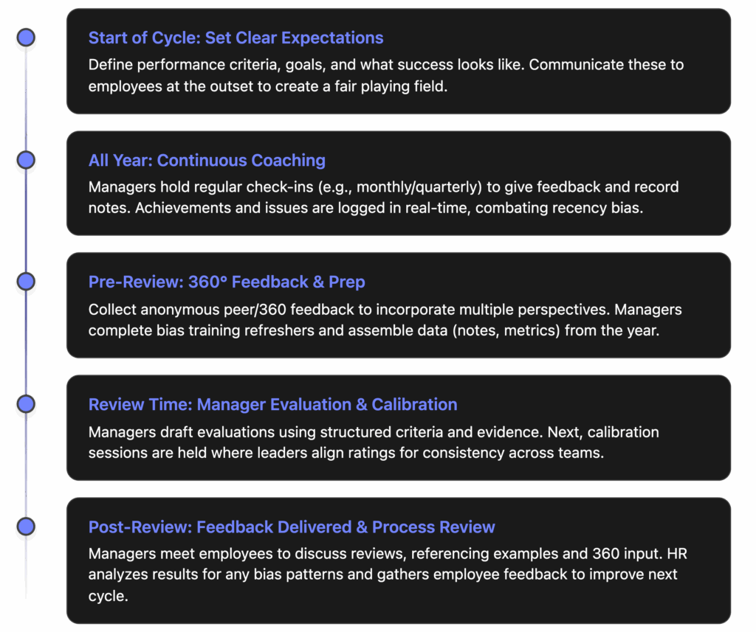756x632 pixels.
Task: Click the paragraph about calibration sessions
Action: click(x=374, y=442)
